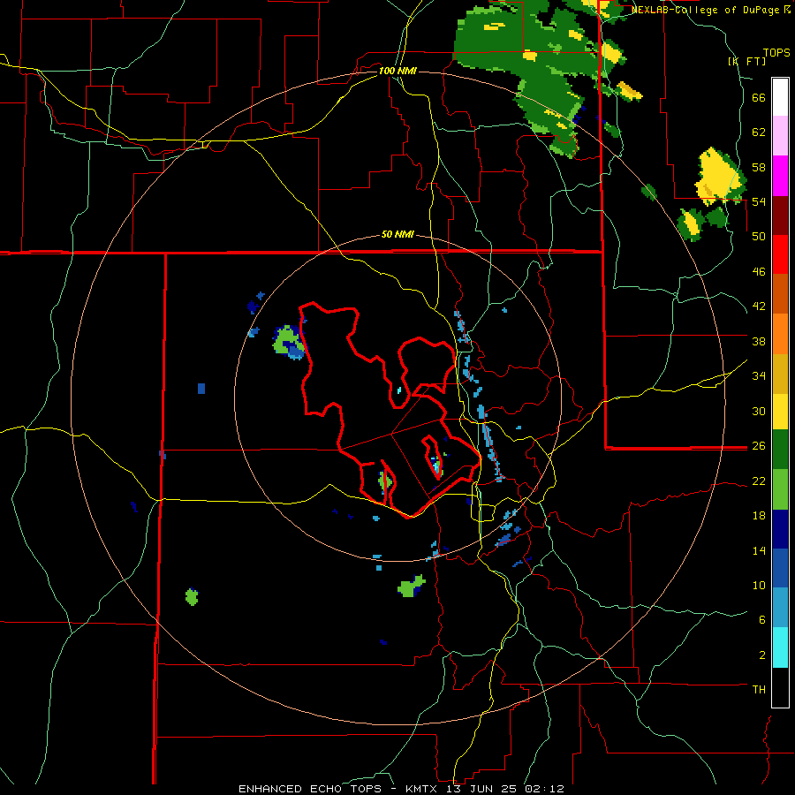Click the TH label on the legend scale

pos(759,690)
